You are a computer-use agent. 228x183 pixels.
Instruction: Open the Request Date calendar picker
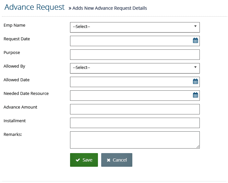[195, 41]
